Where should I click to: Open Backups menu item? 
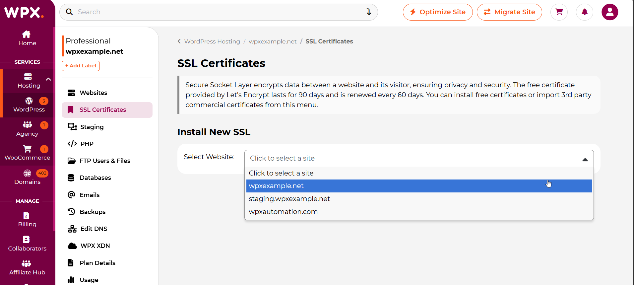click(107, 212)
